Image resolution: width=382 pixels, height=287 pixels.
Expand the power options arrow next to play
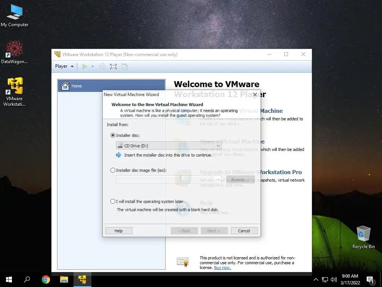pyautogui.click(x=93, y=67)
